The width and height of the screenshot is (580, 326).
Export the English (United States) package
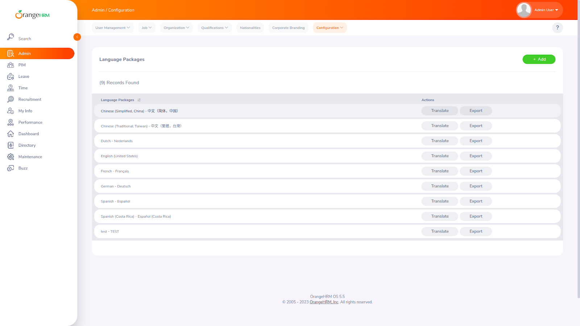click(x=476, y=156)
